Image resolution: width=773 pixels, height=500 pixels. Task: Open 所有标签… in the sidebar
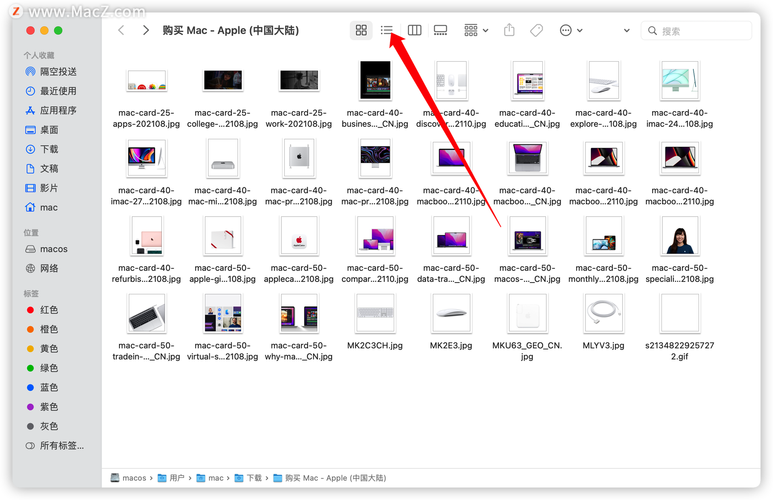(x=55, y=446)
